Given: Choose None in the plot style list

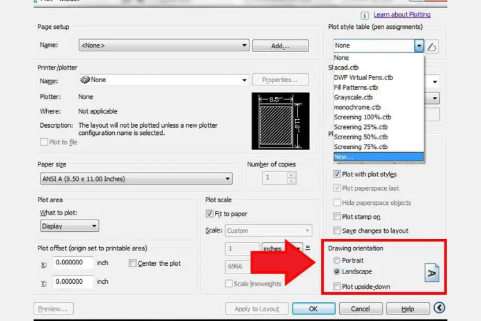Looking at the screenshot, I should coord(378,58).
